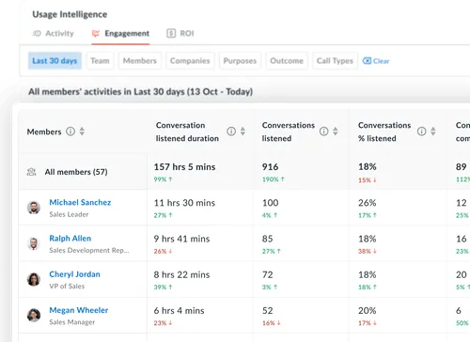The width and height of the screenshot is (470, 342).
Task: Open Megan Wheeler's profile link
Action: [x=79, y=310]
